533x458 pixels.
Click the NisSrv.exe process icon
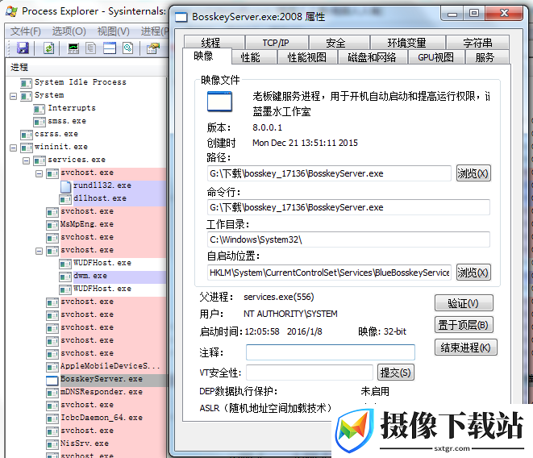52,444
